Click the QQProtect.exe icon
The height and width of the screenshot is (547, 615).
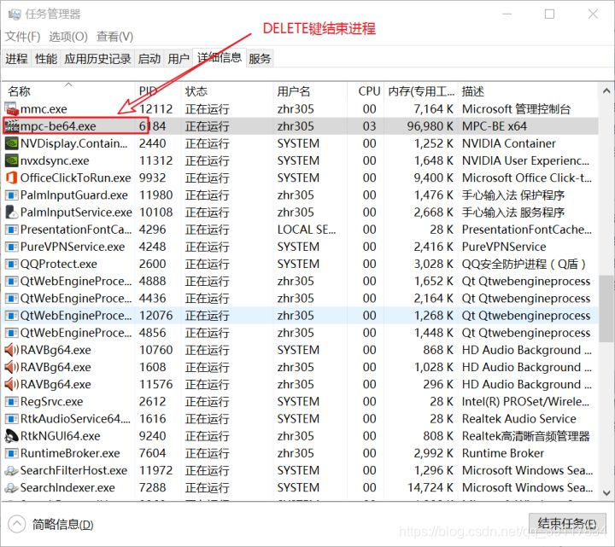11,264
